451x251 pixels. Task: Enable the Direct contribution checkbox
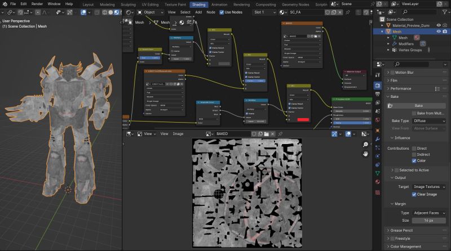click(x=414, y=149)
